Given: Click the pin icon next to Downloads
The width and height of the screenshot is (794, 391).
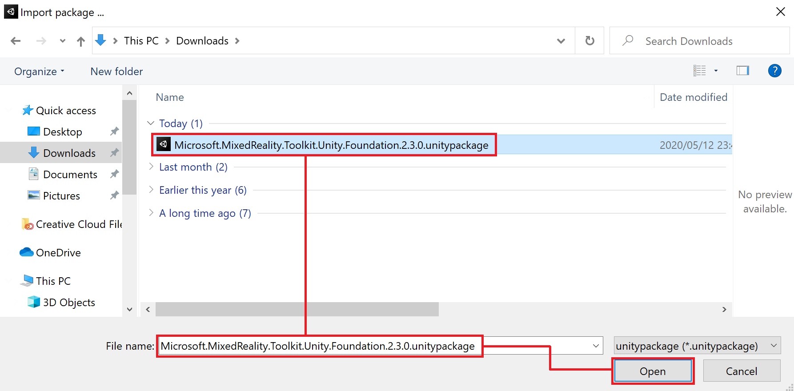Looking at the screenshot, I should pyautogui.click(x=114, y=153).
